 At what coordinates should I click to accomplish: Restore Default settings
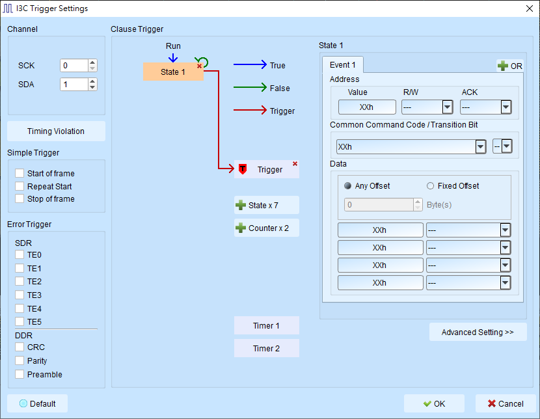pos(38,403)
